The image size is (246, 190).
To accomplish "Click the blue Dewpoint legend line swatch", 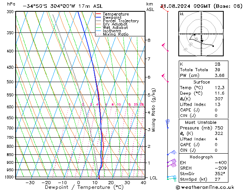I will pyautogui.click(x=99, y=18).
